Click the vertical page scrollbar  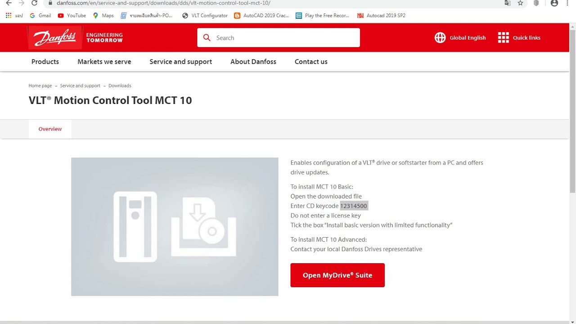(572, 112)
